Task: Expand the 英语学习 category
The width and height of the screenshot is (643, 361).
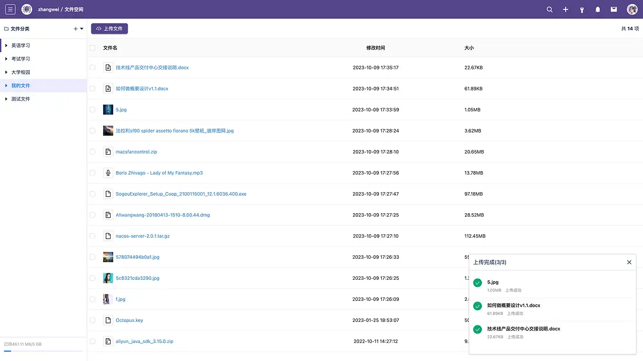Action: coord(6,46)
